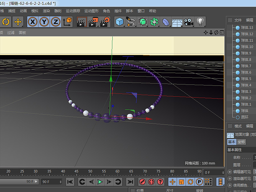Open the Spline pen tool

pos(131,22)
